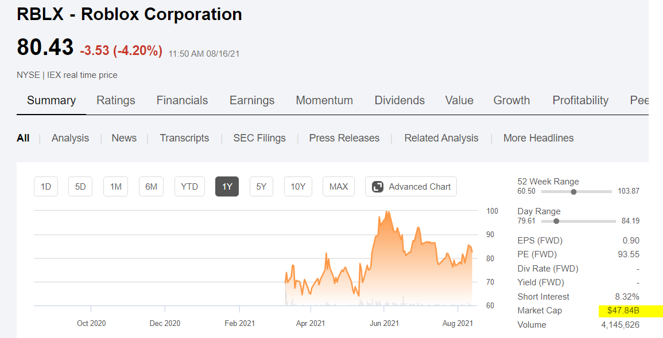Select the YTD chart range
This screenshot has width=663, height=338.
189,187
